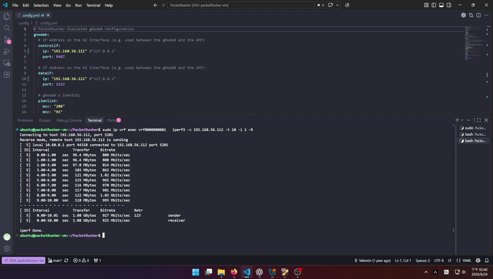Open the Search view in activity bar
This screenshot has height=279, width=493.
[x=7, y=28]
